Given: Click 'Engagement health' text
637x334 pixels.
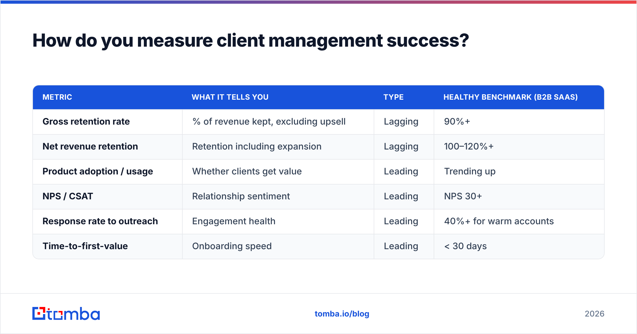Looking at the screenshot, I should click(234, 221).
